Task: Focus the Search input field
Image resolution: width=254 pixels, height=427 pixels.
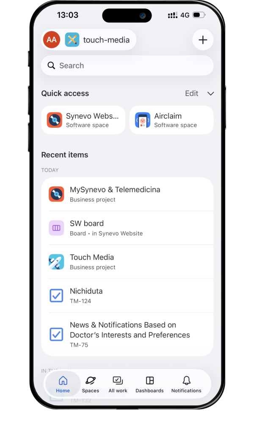Action: pos(127,65)
